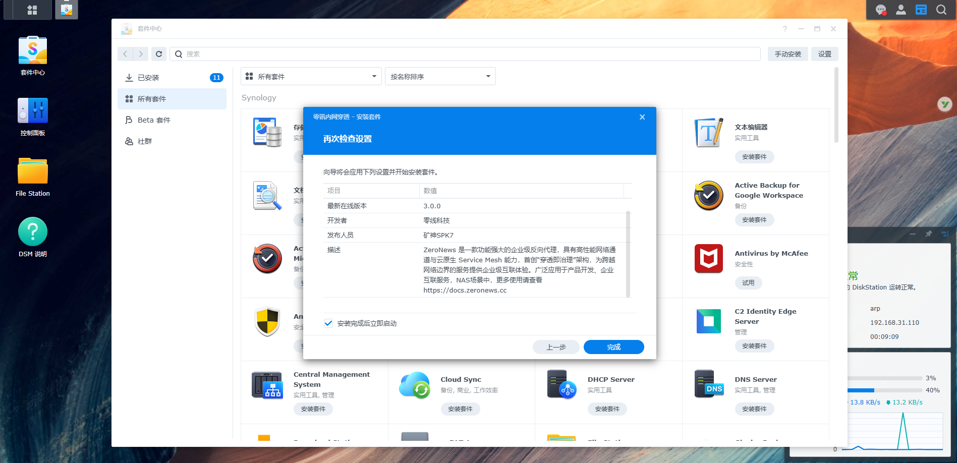957x463 pixels.
Task: Click the 手动安装 button
Action: tap(787, 54)
